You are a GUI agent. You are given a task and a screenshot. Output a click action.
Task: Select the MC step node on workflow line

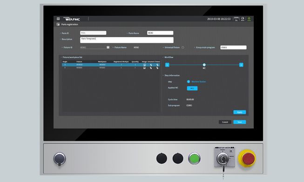point(204,65)
